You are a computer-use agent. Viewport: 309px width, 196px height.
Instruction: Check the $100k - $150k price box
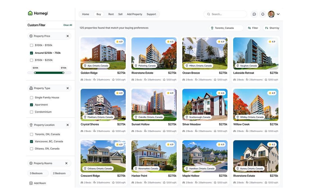[x=31, y=45]
